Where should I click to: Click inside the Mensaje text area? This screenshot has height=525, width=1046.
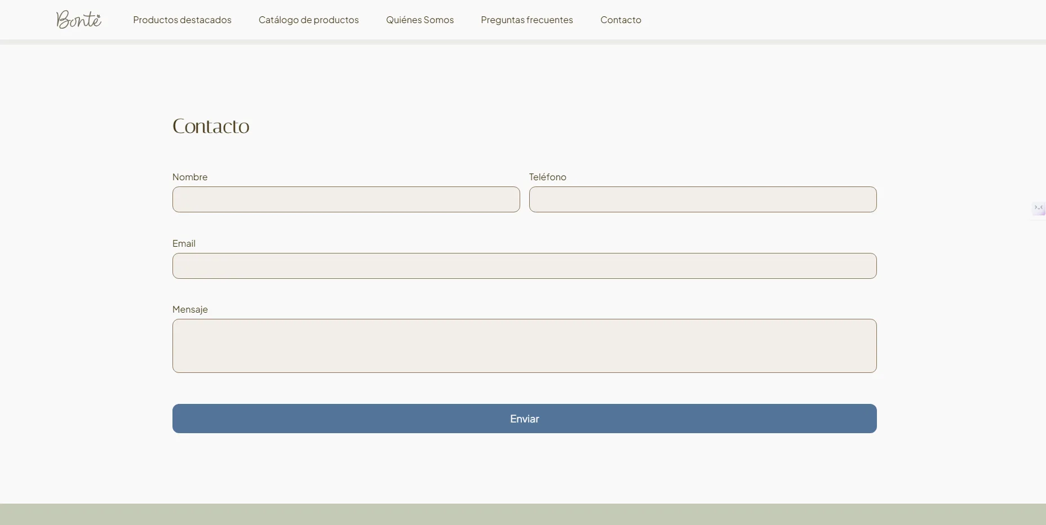tap(524, 345)
